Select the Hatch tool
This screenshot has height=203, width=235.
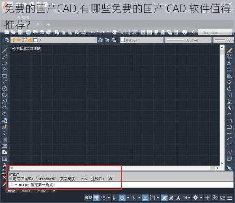point(4,140)
